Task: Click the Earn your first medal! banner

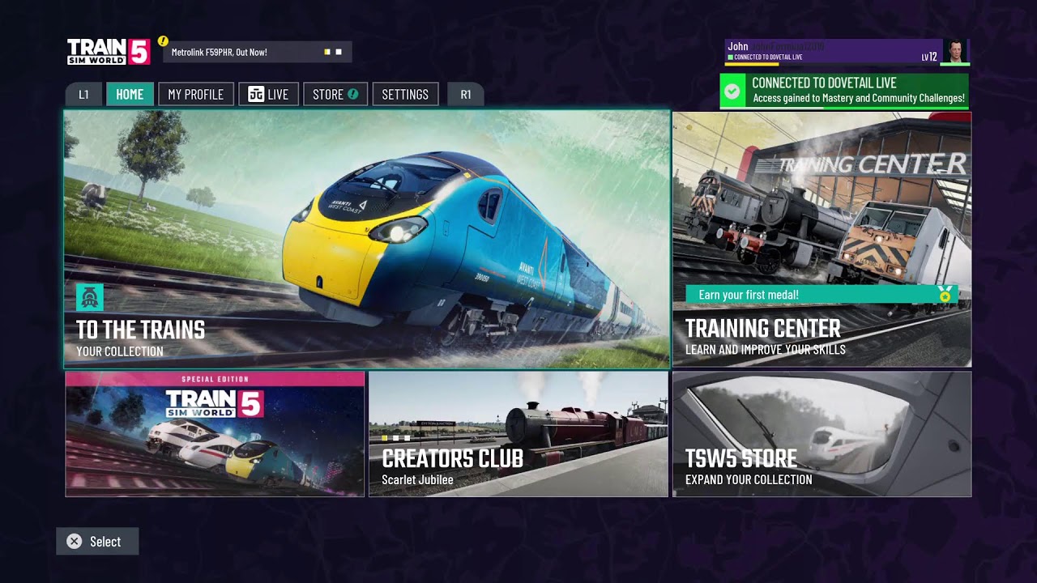Action: click(821, 295)
